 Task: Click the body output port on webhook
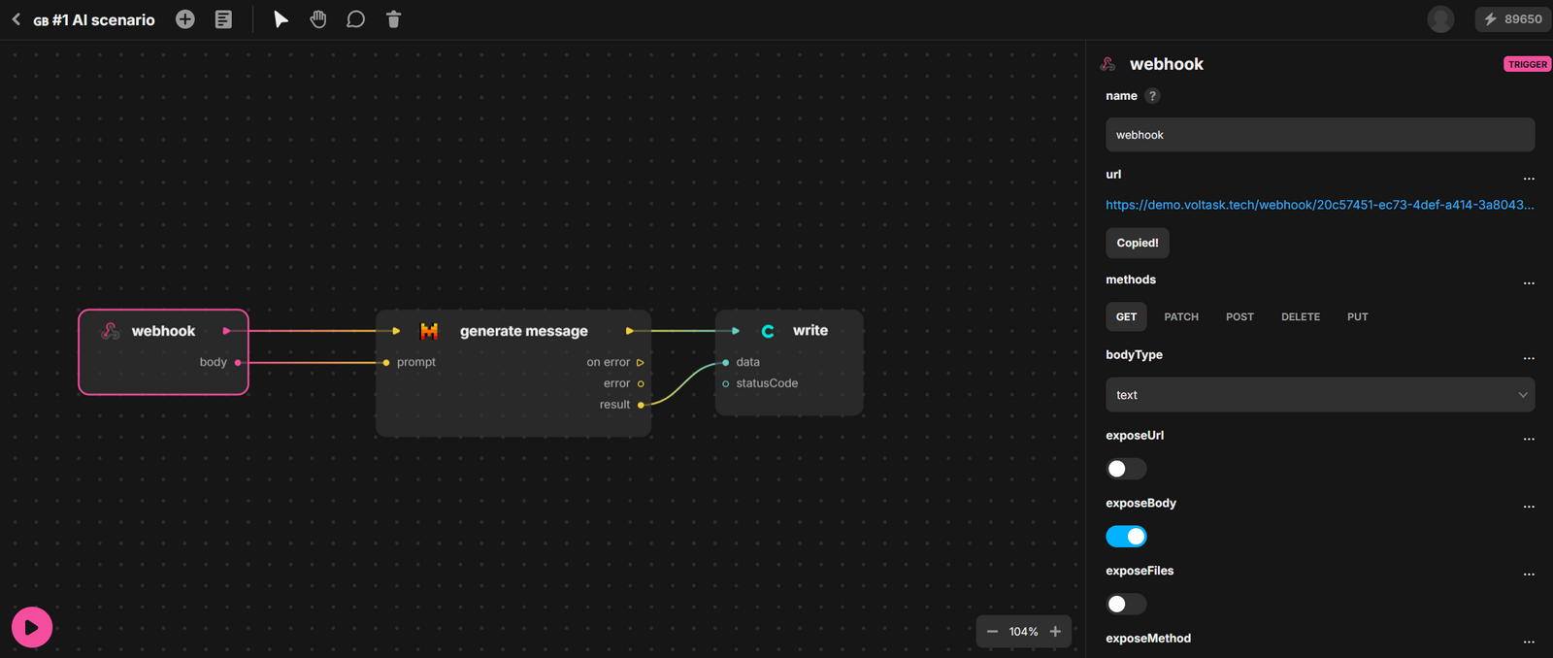point(238,362)
